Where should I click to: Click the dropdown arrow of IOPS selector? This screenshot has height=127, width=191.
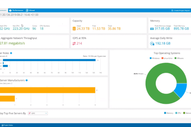coord(46,113)
